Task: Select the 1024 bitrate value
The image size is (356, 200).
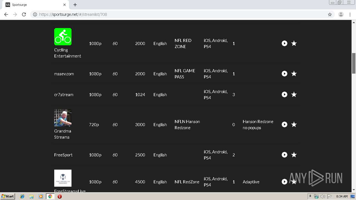Action: 140,94
